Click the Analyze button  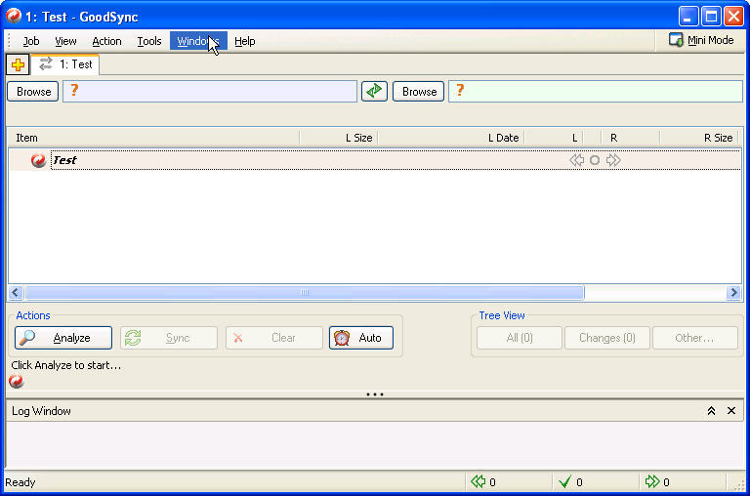pyautogui.click(x=63, y=338)
